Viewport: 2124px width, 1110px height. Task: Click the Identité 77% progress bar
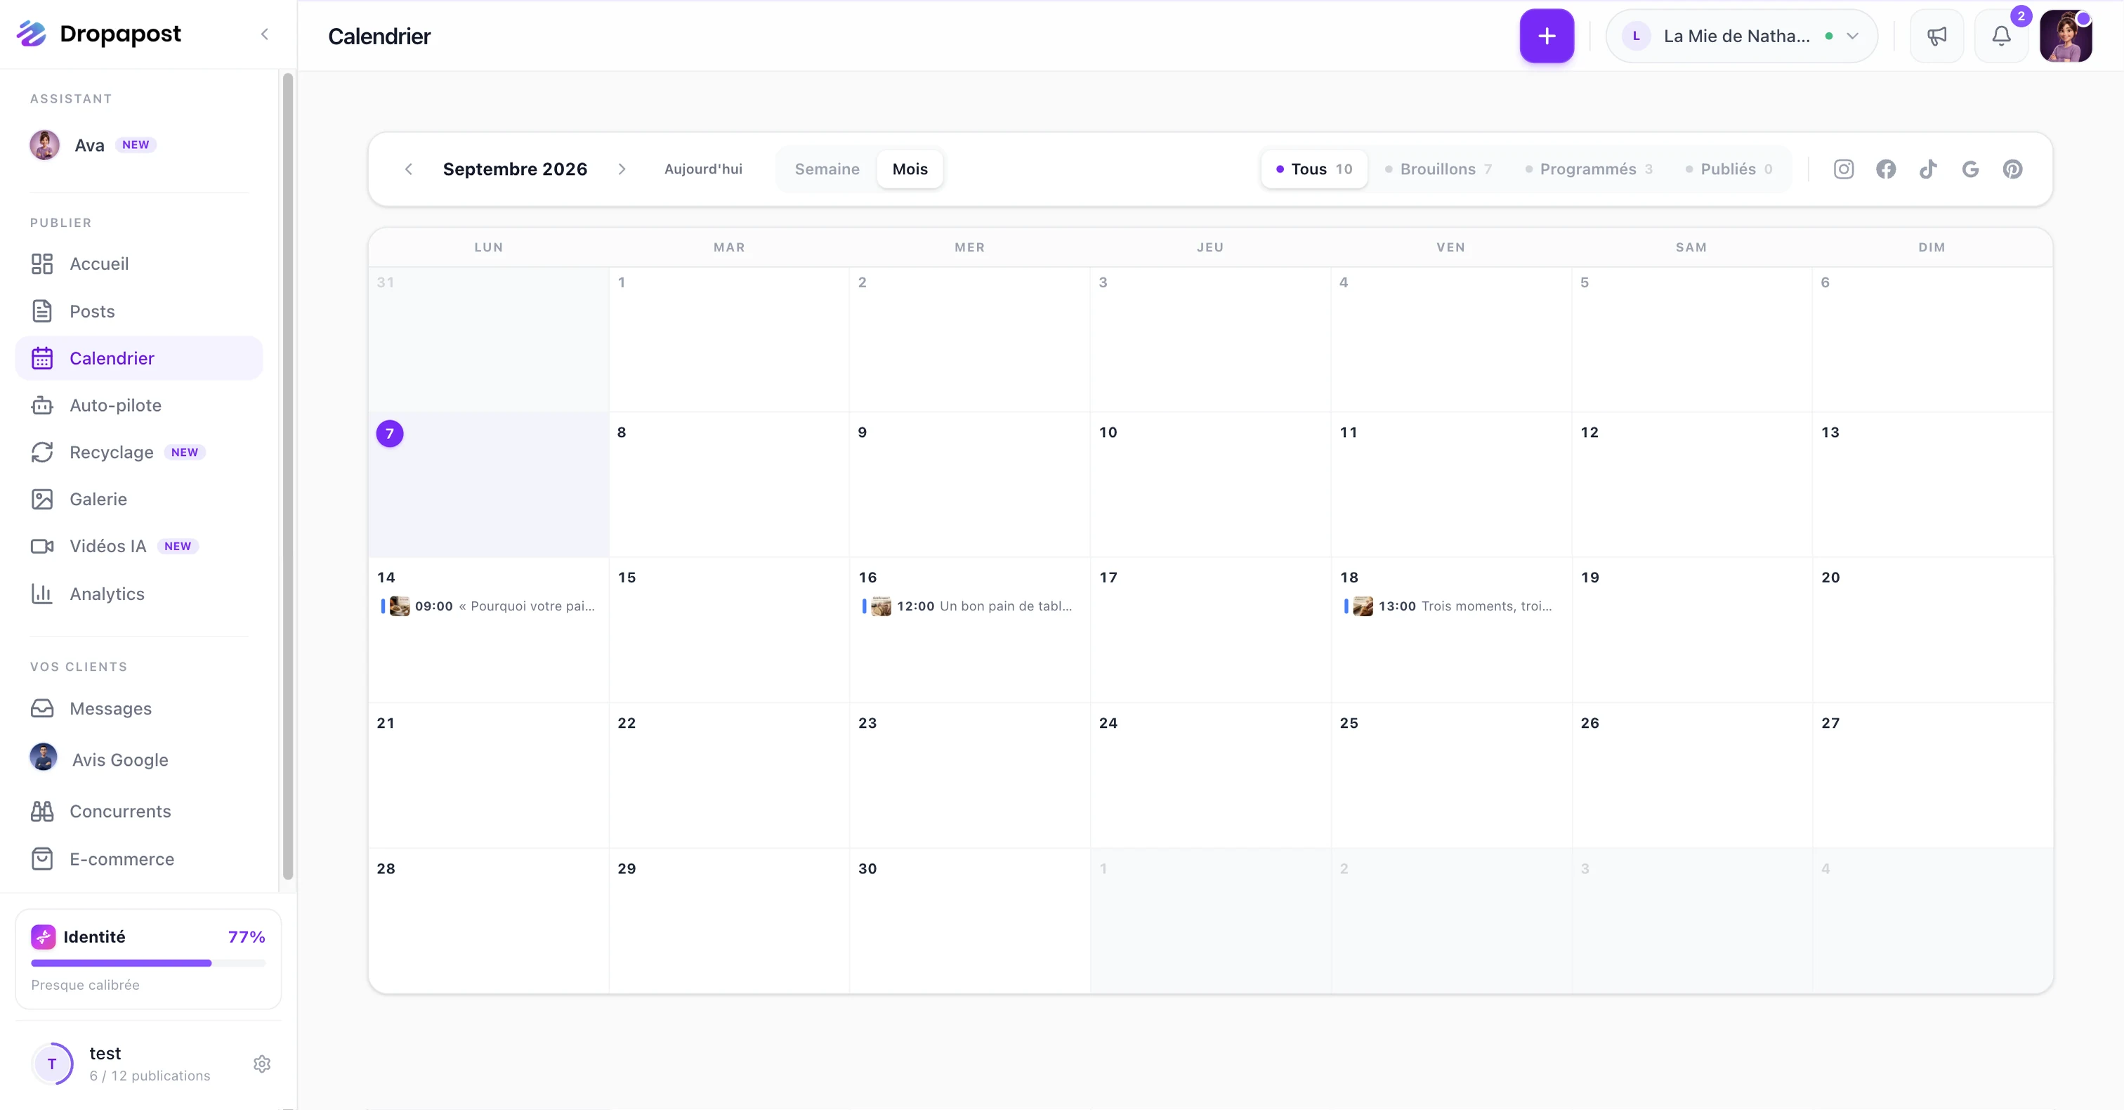tap(148, 963)
